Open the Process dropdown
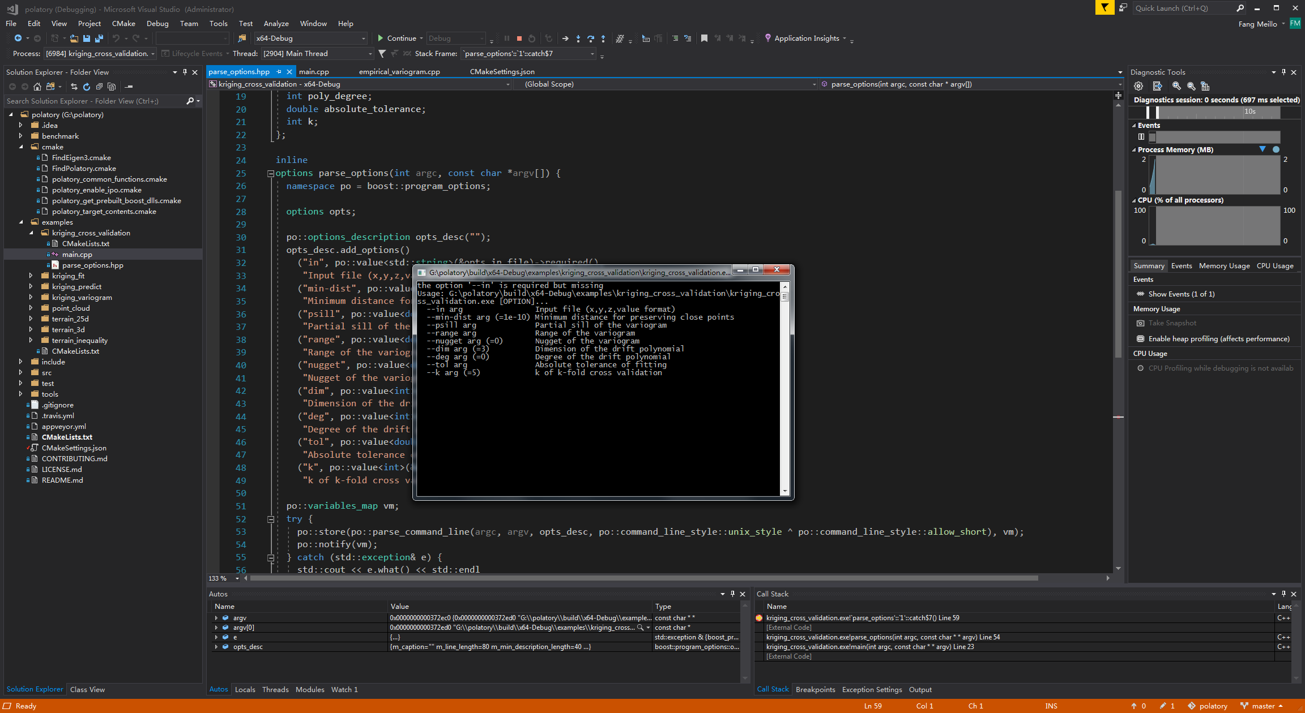Image resolution: width=1305 pixels, height=713 pixels. coord(100,54)
